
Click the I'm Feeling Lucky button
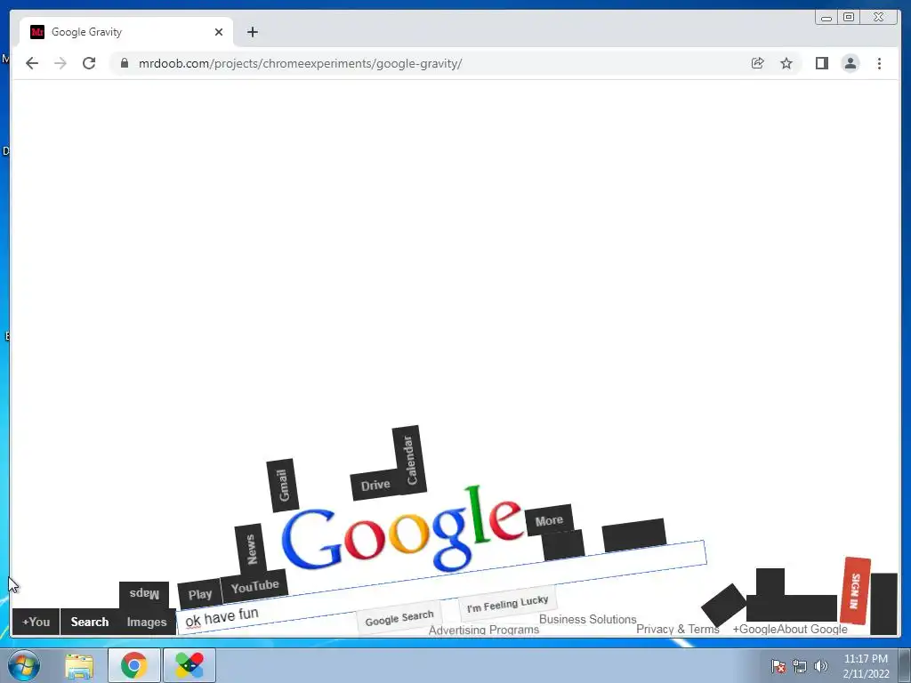pos(507,604)
